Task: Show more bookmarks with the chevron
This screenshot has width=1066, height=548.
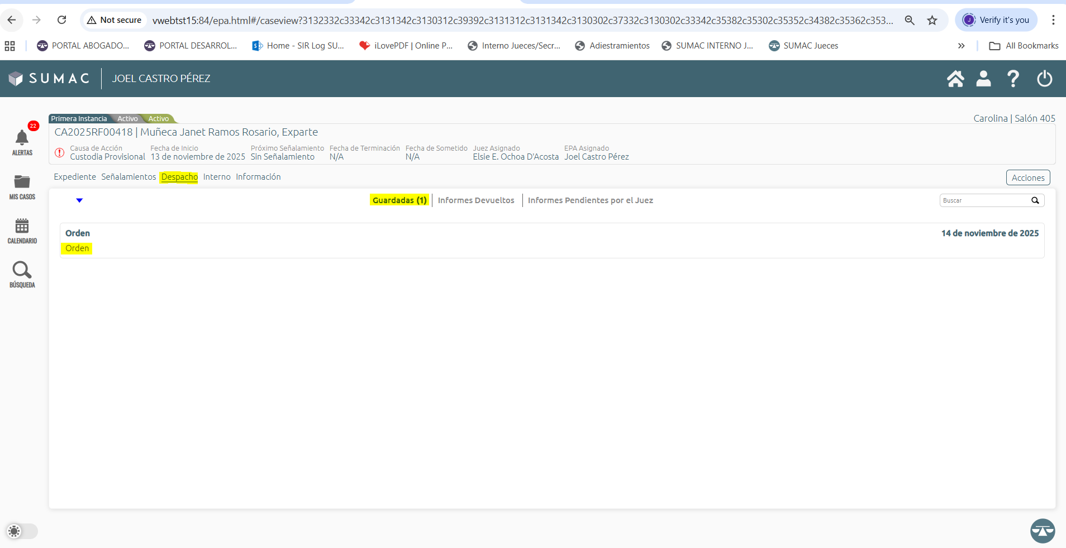Action: [x=961, y=46]
